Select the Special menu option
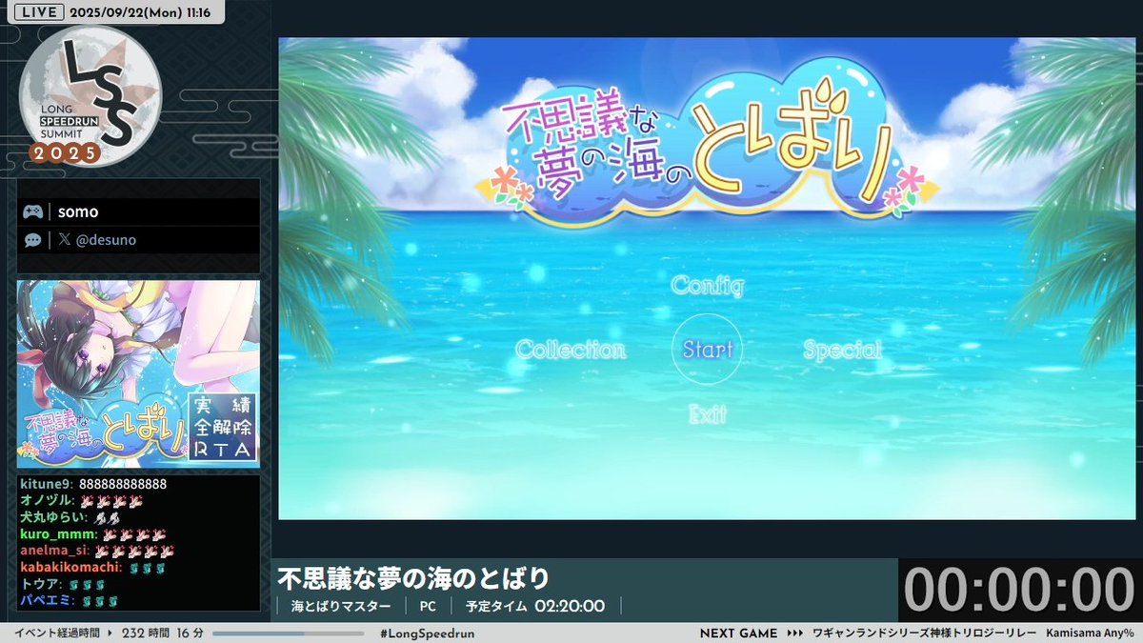Screen dimensions: 1143x643 tap(842, 350)
